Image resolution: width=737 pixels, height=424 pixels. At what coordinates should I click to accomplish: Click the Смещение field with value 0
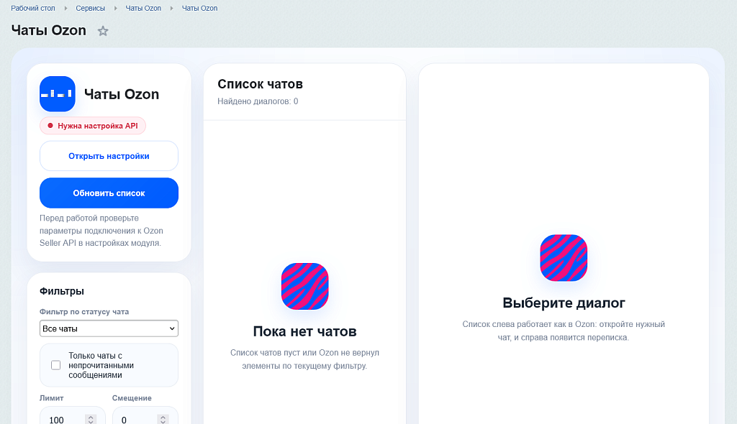click(x=145, y=416)
